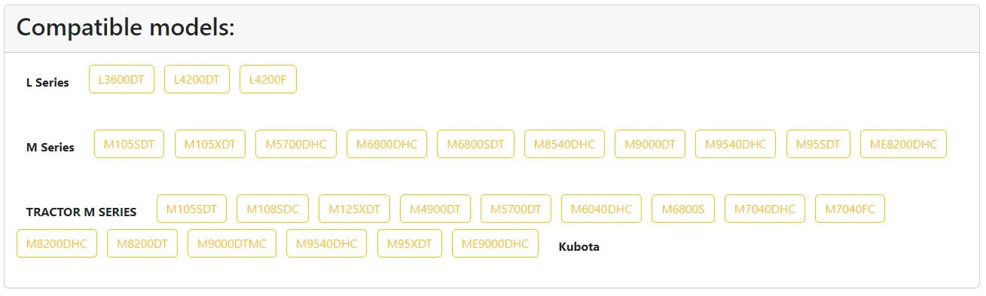Screen dimensions: 986x296
Task: Select M8540DHC in M Series
Action: coord(564,144)
